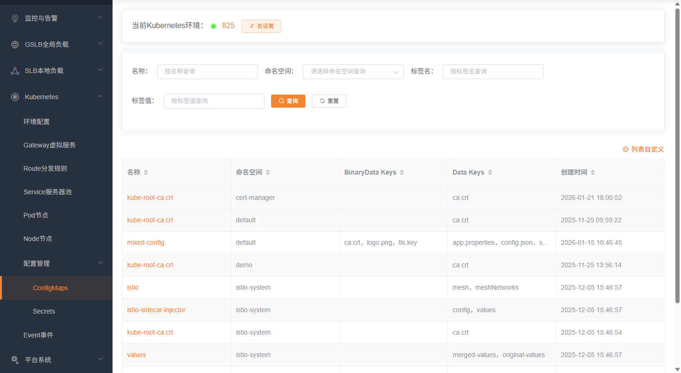681x373 pixels.
Task: Open the mixed-config ConfigMap link
Action: pyautogui.click(x=146, y=243)
